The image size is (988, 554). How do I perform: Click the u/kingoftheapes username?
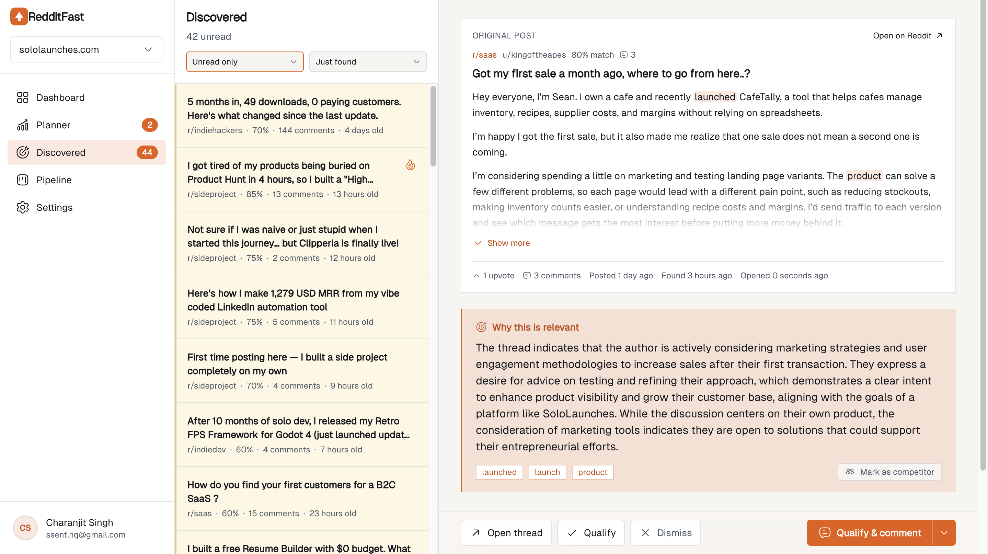coord(533,55)
